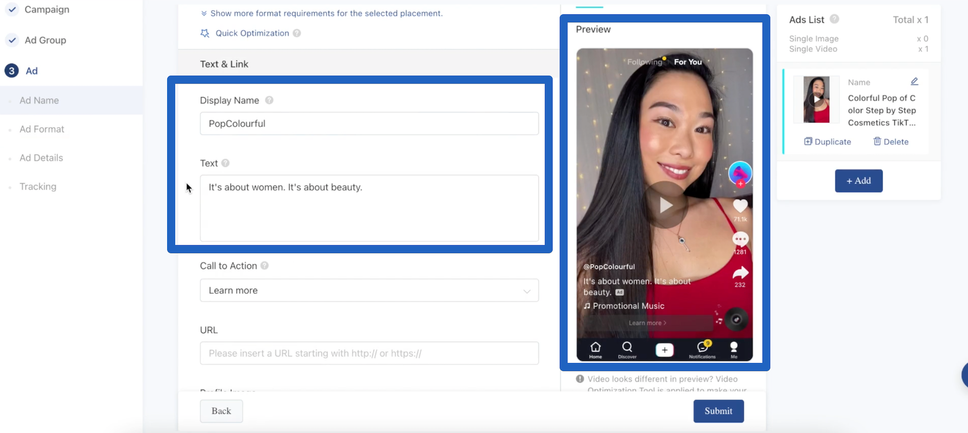Click the ad video thumbnail in Ads List
Image resolution: width=968 pixels, height=433 pixels.
click(x=816, y=99)
